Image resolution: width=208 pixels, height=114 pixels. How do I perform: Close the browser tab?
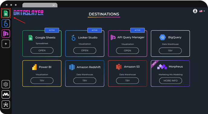click(x=54, y=5)
